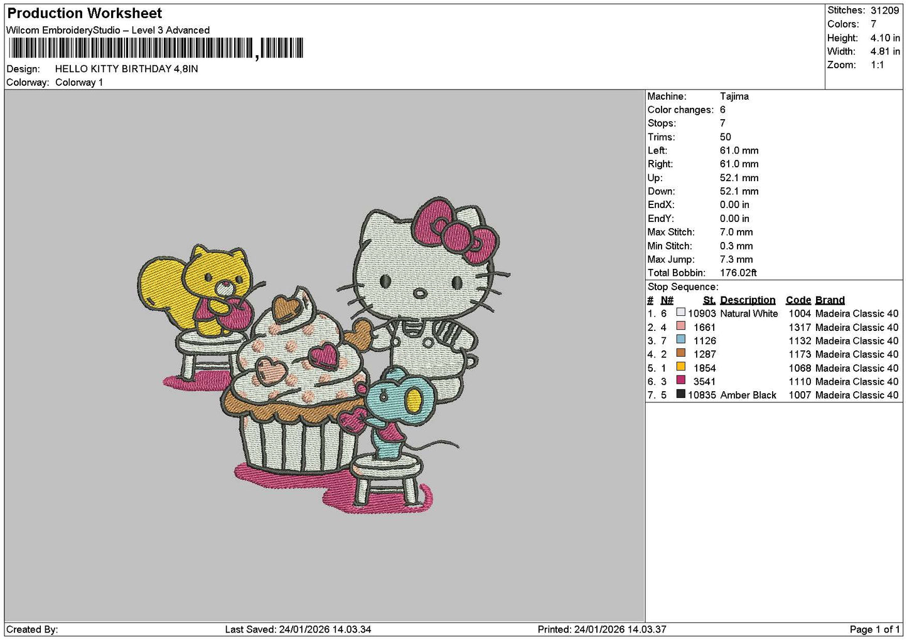Click the magenta swatch for thread 3541
The height and width of the screenshot is (640, 907).
(x=680, y=380)
